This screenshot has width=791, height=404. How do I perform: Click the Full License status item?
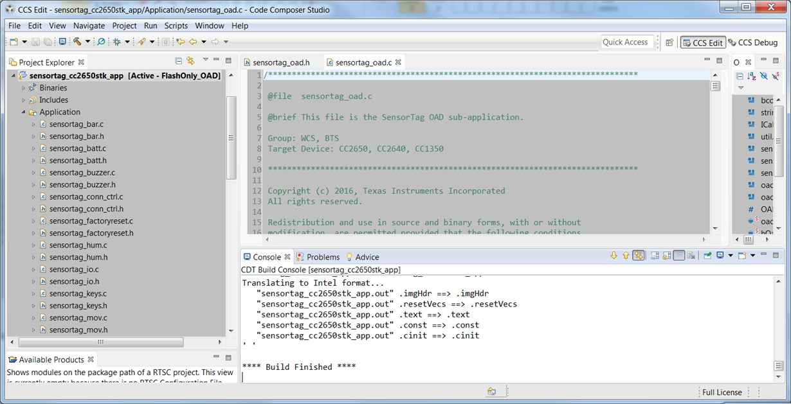(722, 392)
